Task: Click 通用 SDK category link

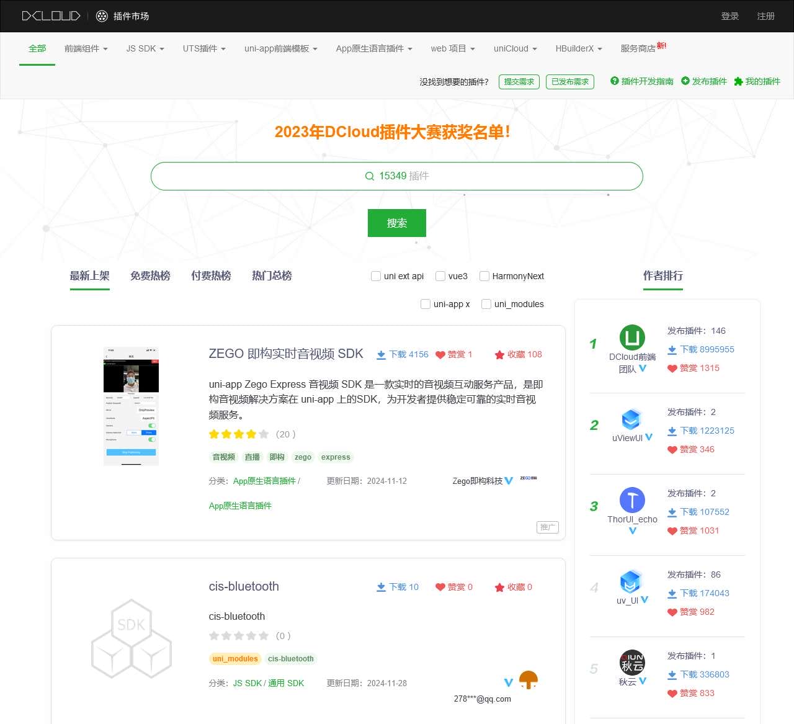Action: point(286,683)
